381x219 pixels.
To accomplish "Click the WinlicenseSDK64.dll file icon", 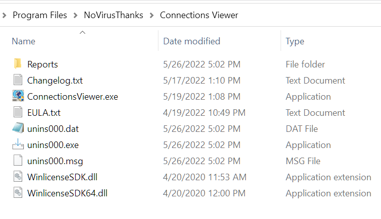I will (x=18, y=193).
